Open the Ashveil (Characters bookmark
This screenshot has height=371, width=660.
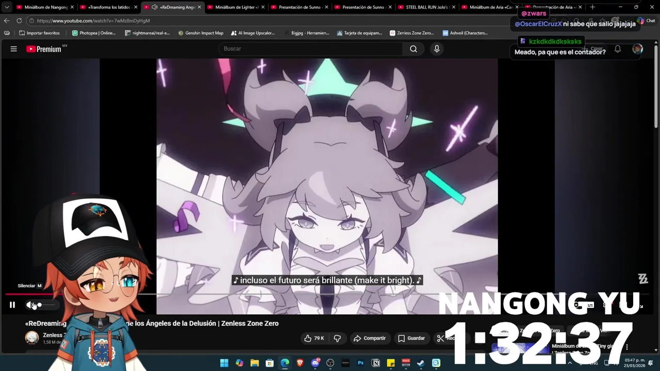465,33
